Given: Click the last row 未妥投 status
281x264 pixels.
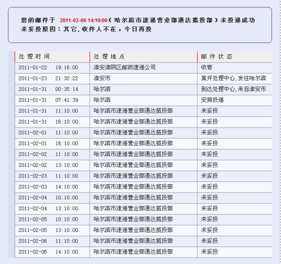Looking at the screenshot, I should pyautogui.click(x=210, y=252).
